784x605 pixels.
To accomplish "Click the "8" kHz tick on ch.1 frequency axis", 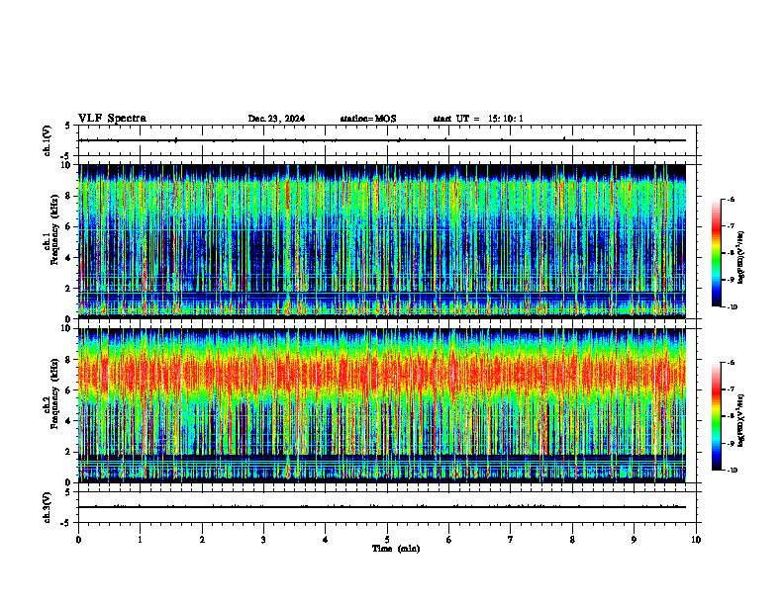I will pyautogui.click(x=69, y=196).
